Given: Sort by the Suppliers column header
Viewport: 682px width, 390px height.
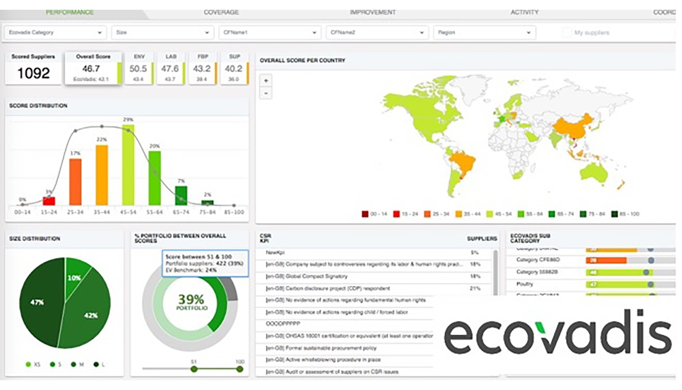Looking at the screenshot, I should pos(482,238).
